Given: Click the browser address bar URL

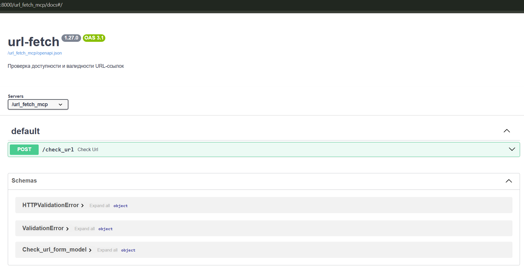Looking at the screenshot, I should (31, 5).
